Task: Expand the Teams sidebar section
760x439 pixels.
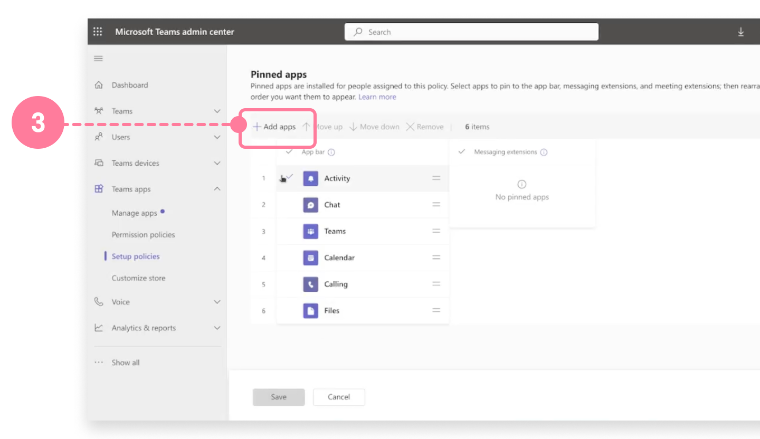Action: click(217, 111)
